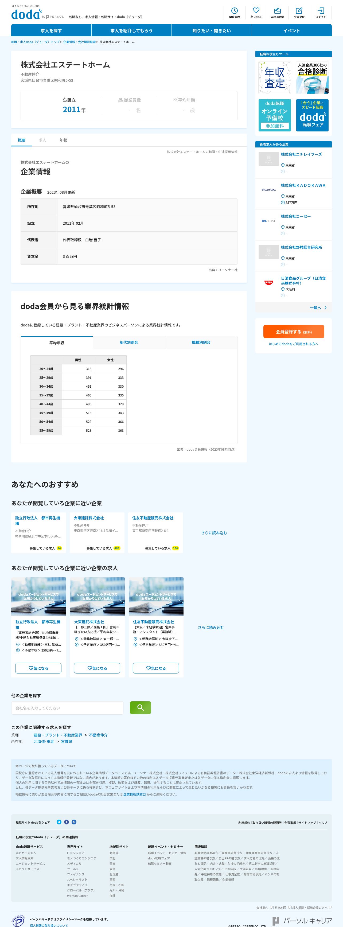
Task: Click the ログイン header icon
Action: tap(321, 13)
